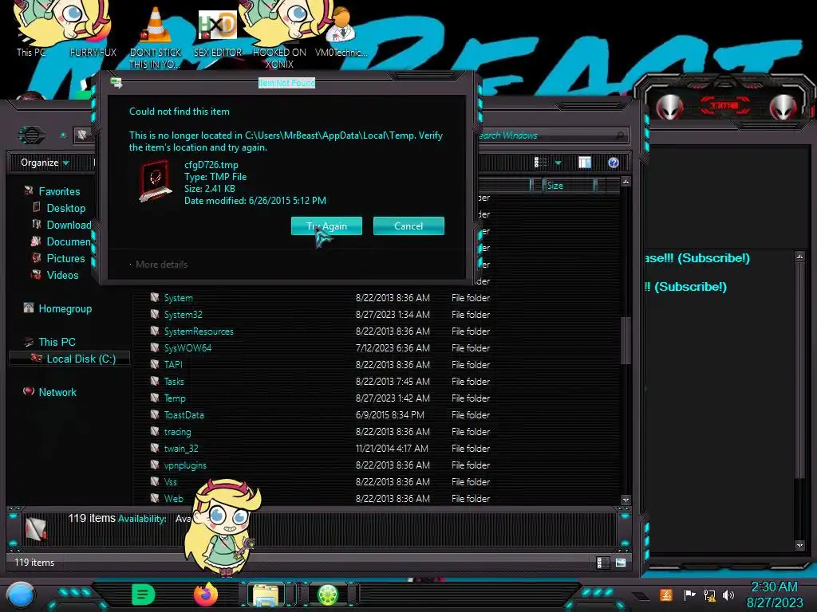Click the Favorites sidebar icon
Viewport: 817px width, 612px height.
coord(29,191)
